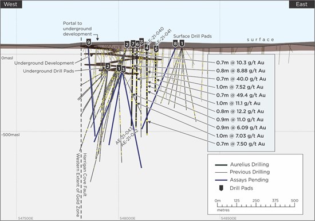
Task: Click the 'Aurelius Drilling' legend text
Action: click(x=250, y=164)
